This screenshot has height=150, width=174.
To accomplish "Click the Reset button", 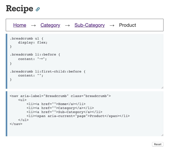I will [x=157, y=144].
